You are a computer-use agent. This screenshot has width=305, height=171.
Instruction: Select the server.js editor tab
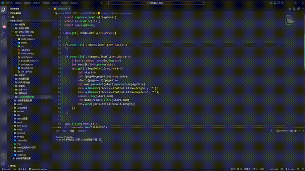[62, 9]
